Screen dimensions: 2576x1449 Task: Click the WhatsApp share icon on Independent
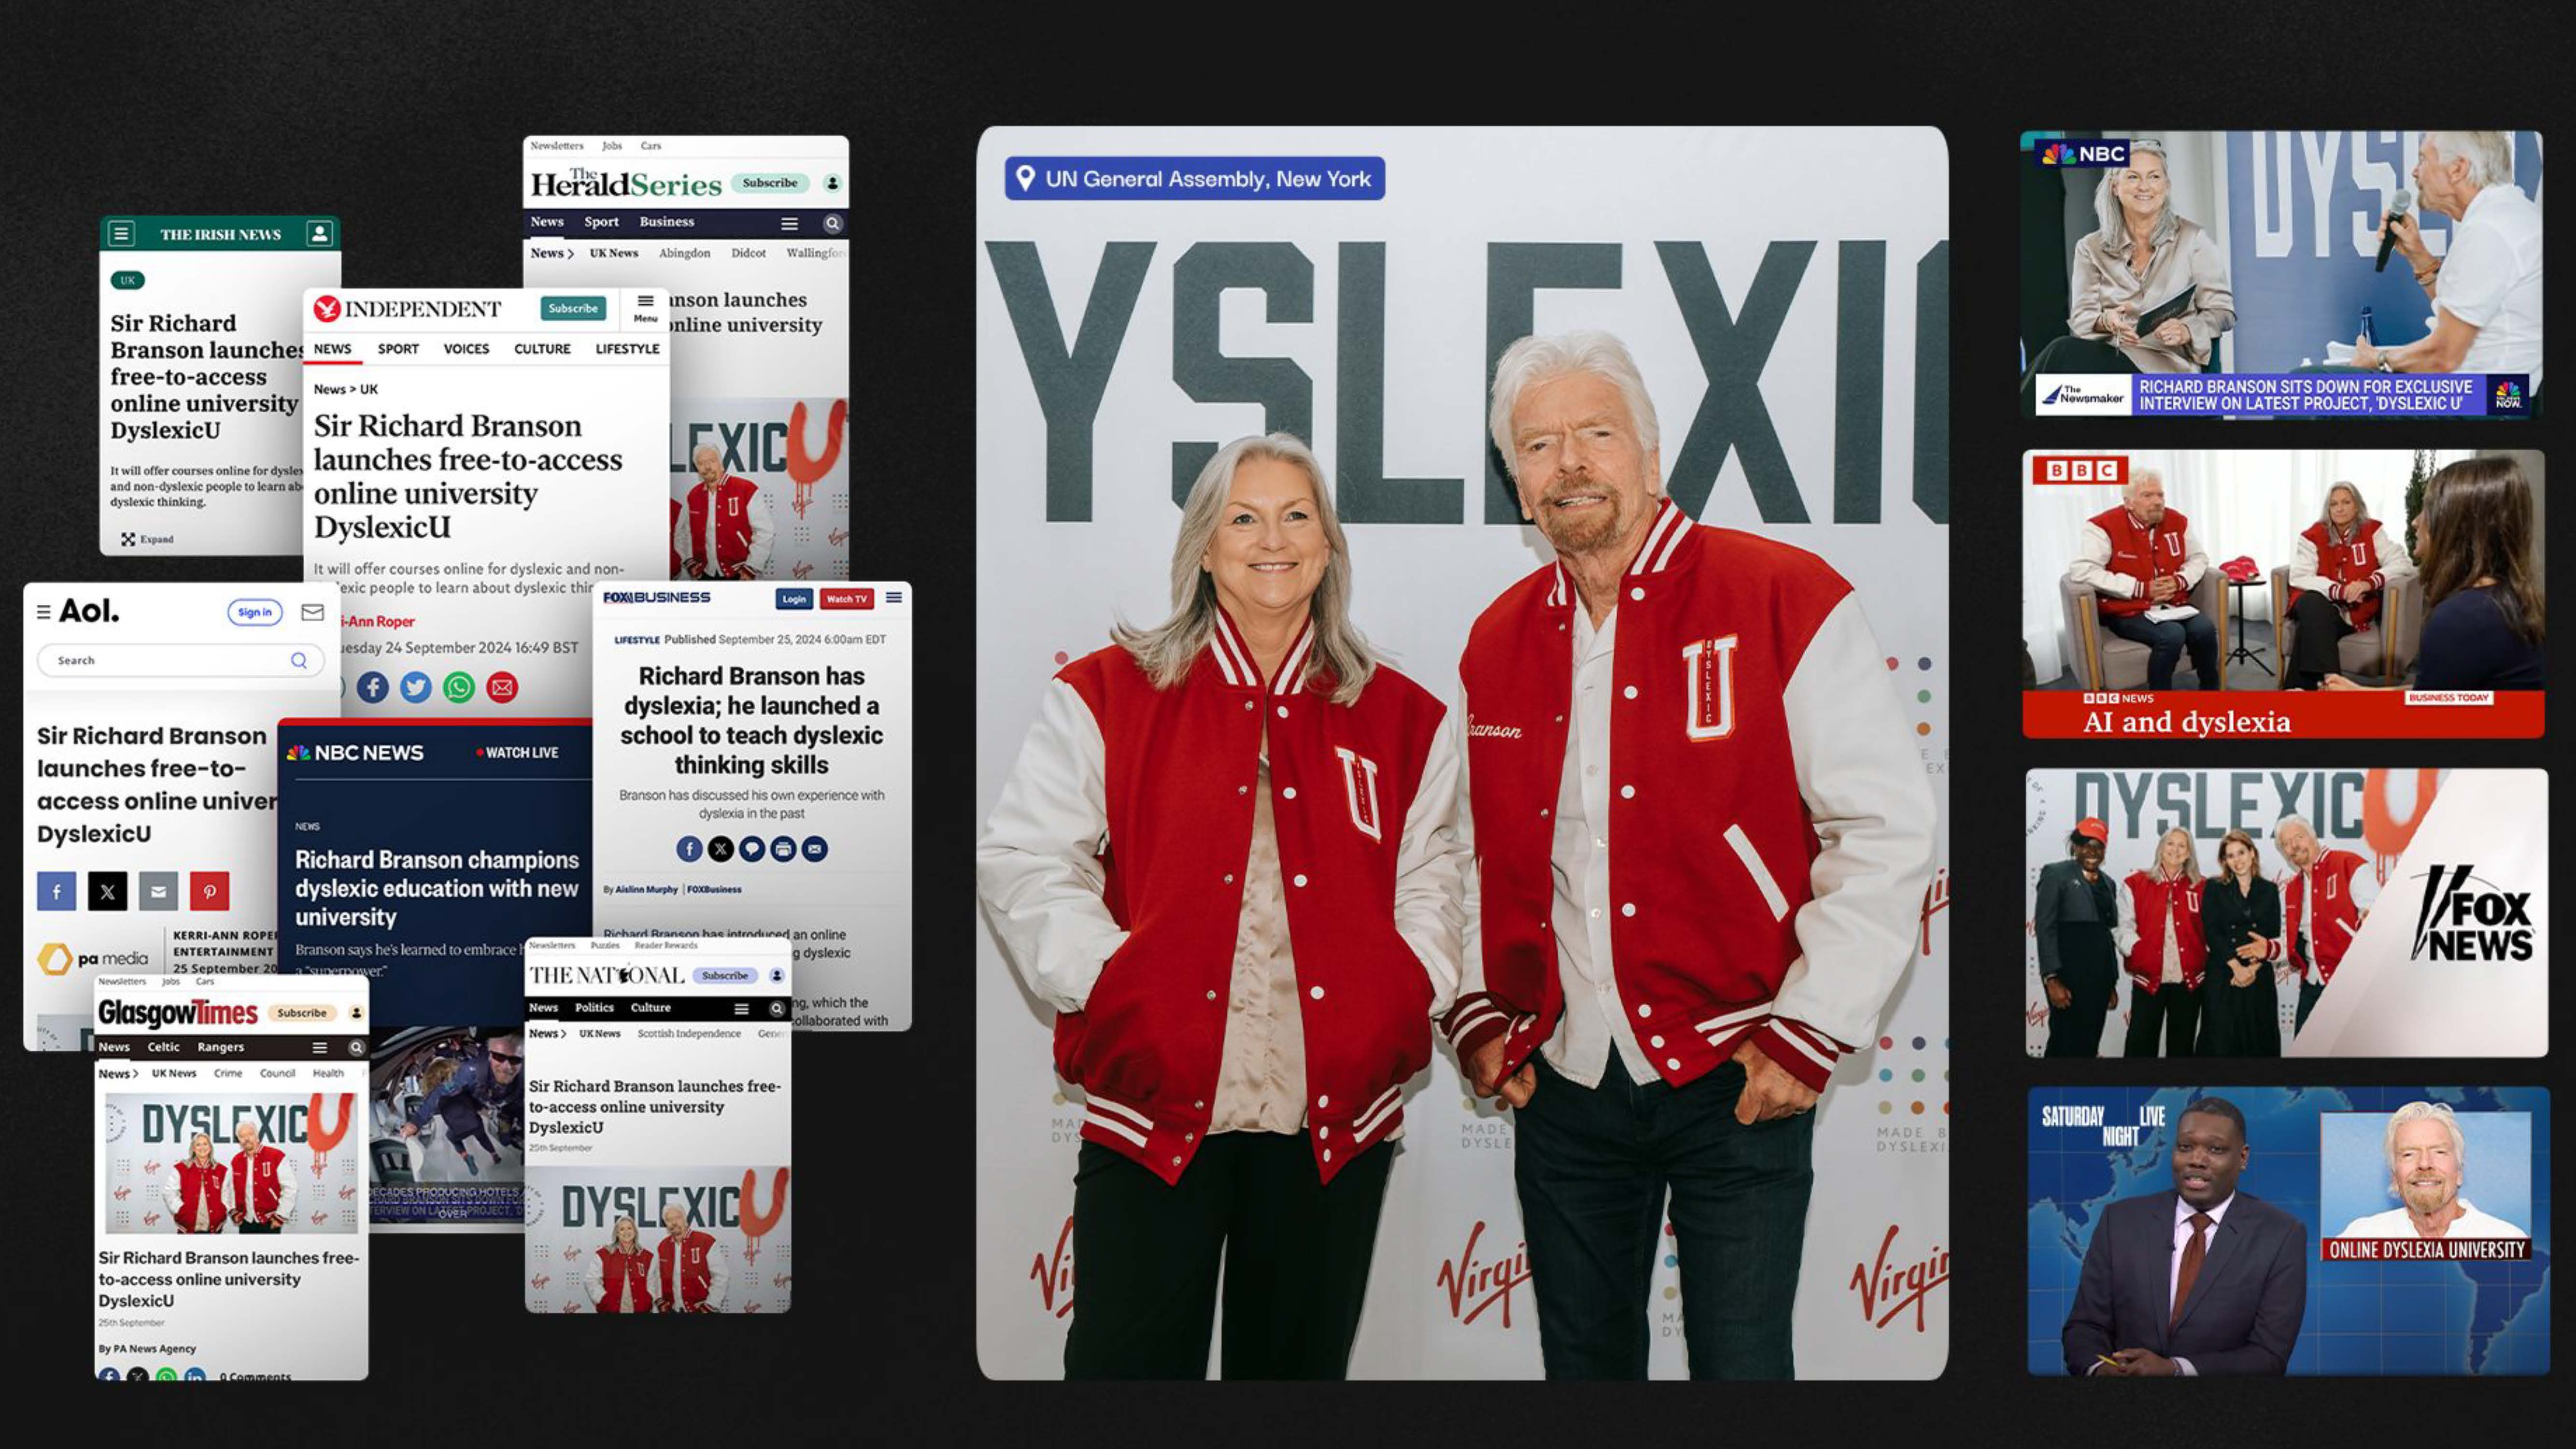[x=459, y=687]
